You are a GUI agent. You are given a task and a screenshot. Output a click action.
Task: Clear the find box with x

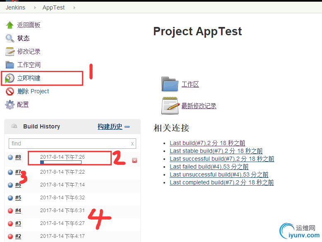click(x=132, y=143)
